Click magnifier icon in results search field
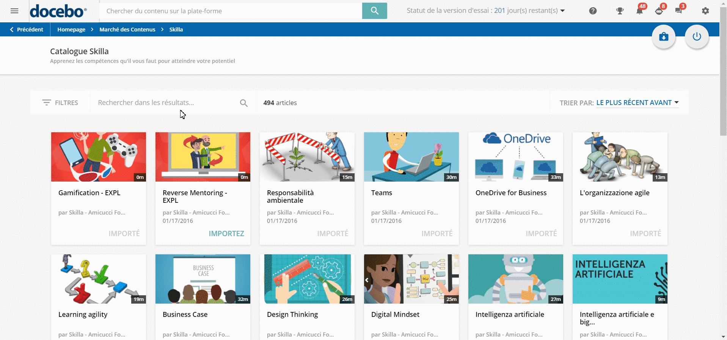The height and width of the screenshot is (340, 727). coord(244,103)
